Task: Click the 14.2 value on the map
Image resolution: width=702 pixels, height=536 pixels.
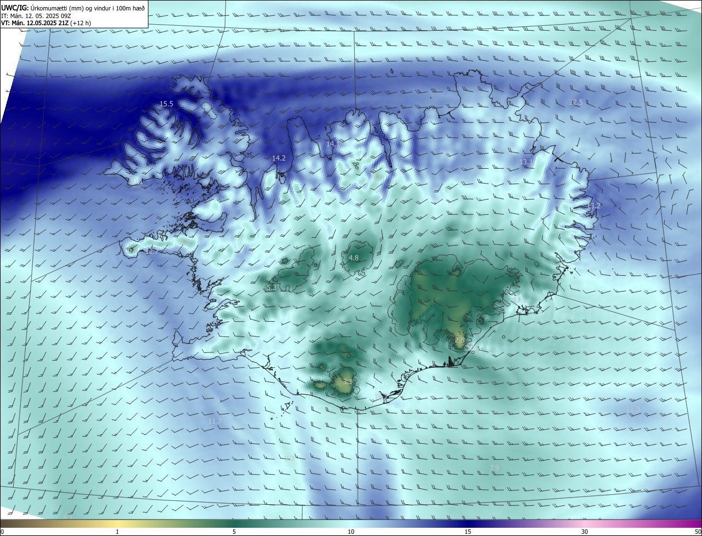Action: [x=279, y=158]
